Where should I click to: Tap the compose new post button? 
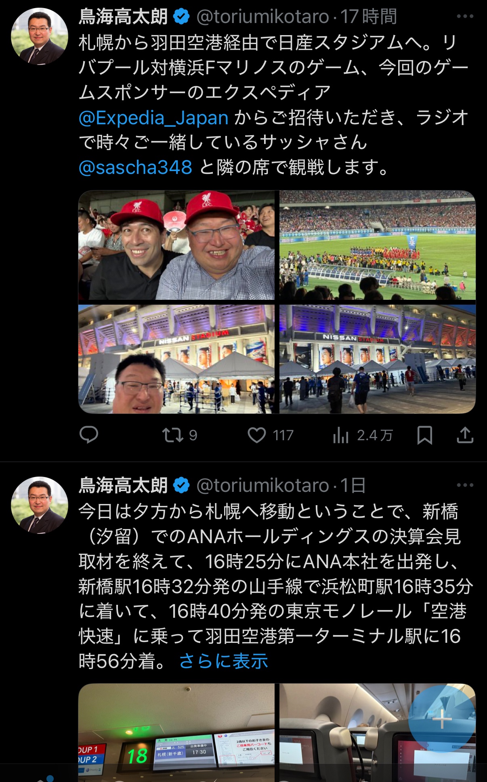click(x=442, y=719)
